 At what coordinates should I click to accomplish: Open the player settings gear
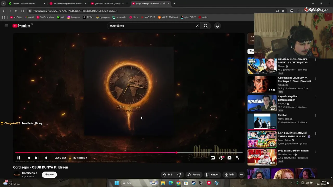[221, 158]
